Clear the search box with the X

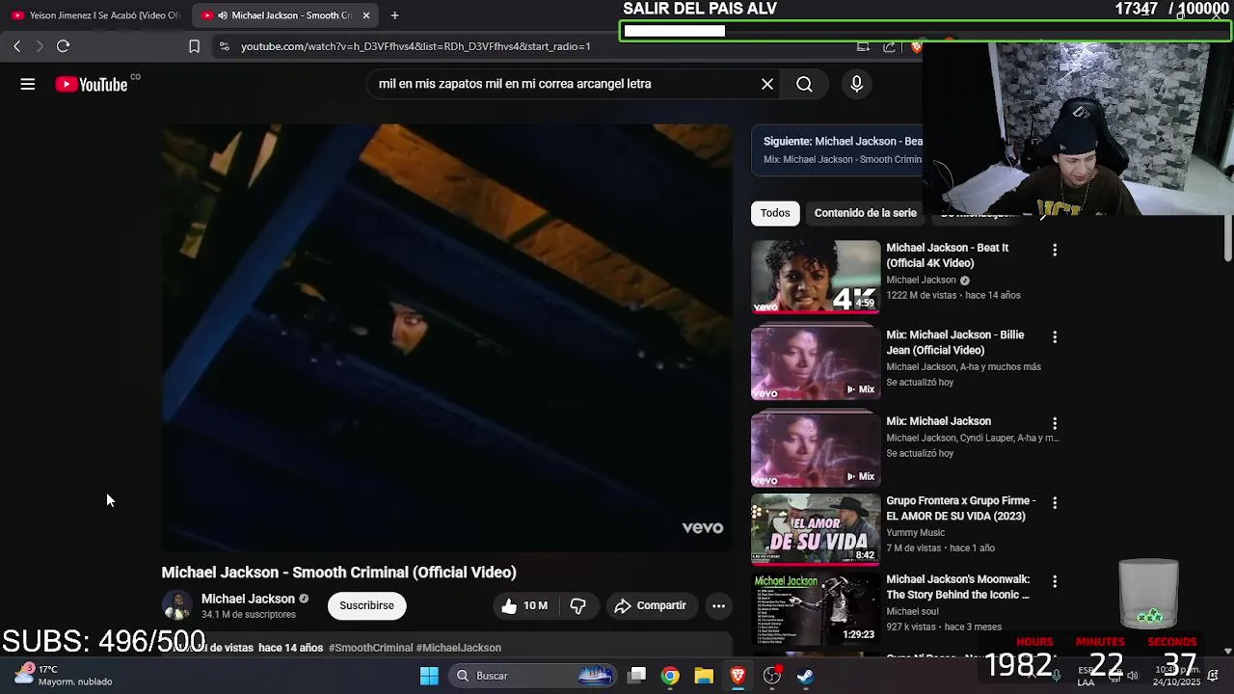pos(767,84)
